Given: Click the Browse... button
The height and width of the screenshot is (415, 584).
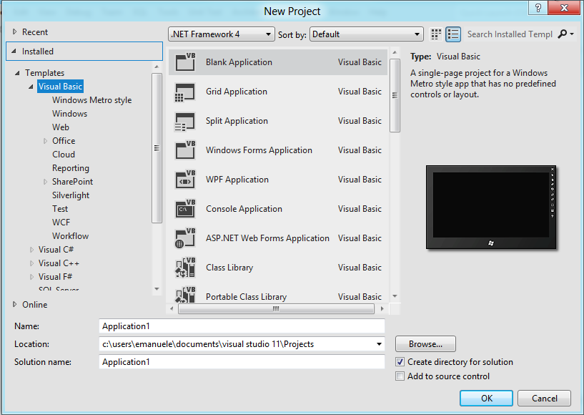Looking at the screenshot, I should (x=425, y=343).
